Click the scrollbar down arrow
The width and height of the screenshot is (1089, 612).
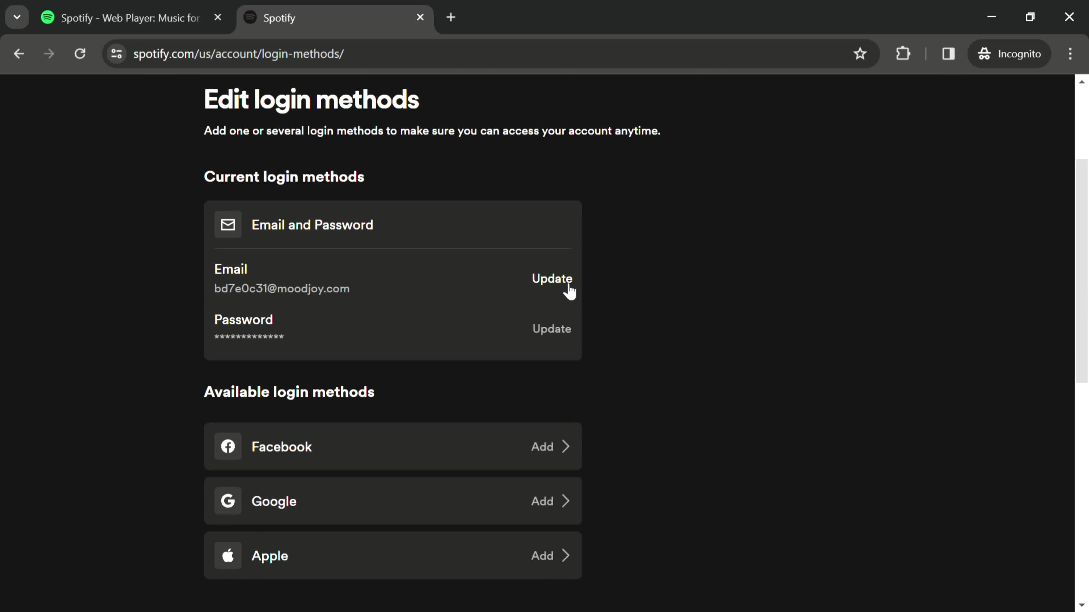pos(1081,605)
